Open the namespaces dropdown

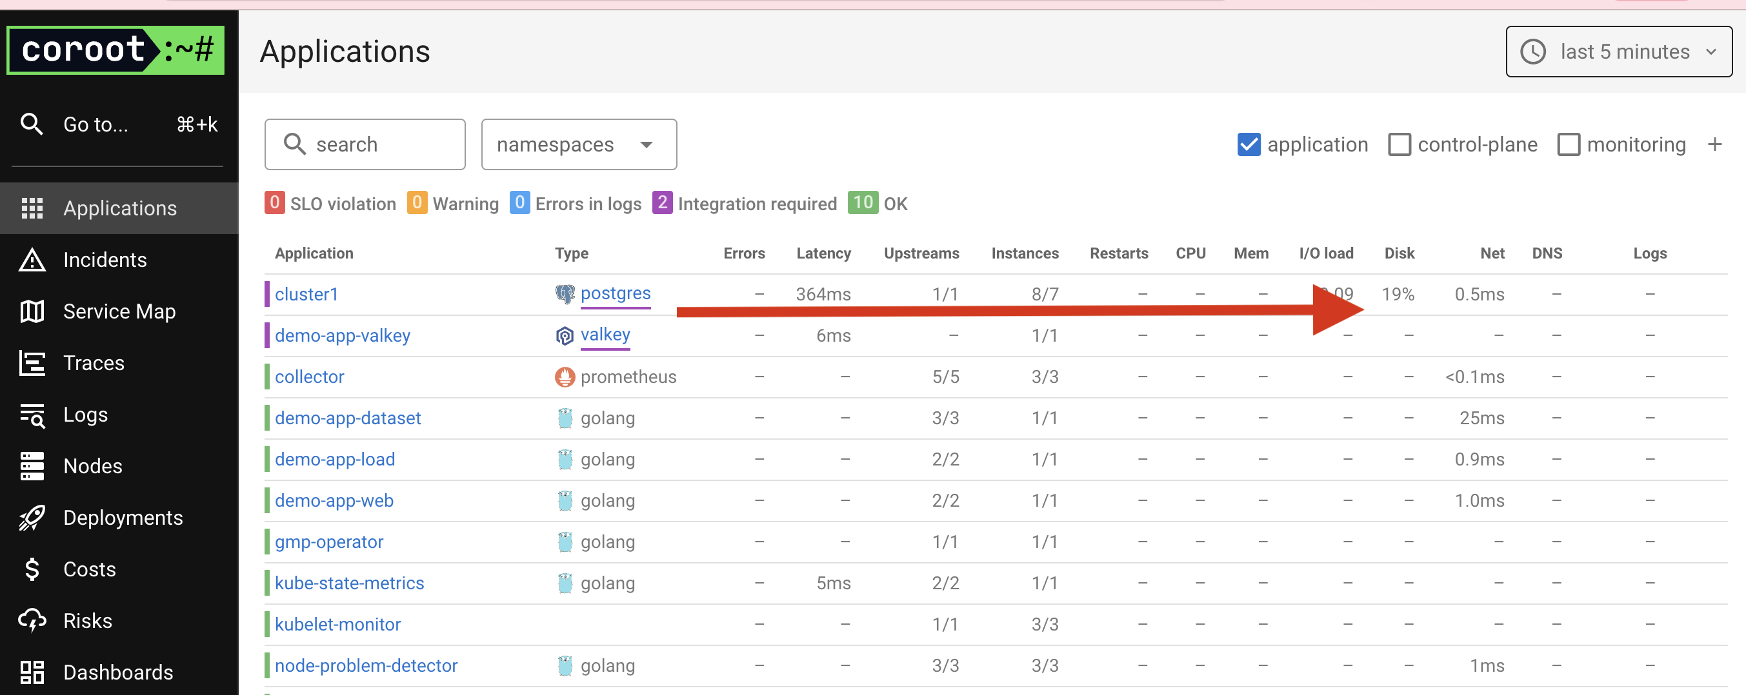tap(579, 144)
